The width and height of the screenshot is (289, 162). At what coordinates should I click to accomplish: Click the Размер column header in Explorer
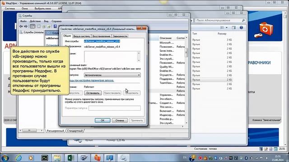pos(222,34)
